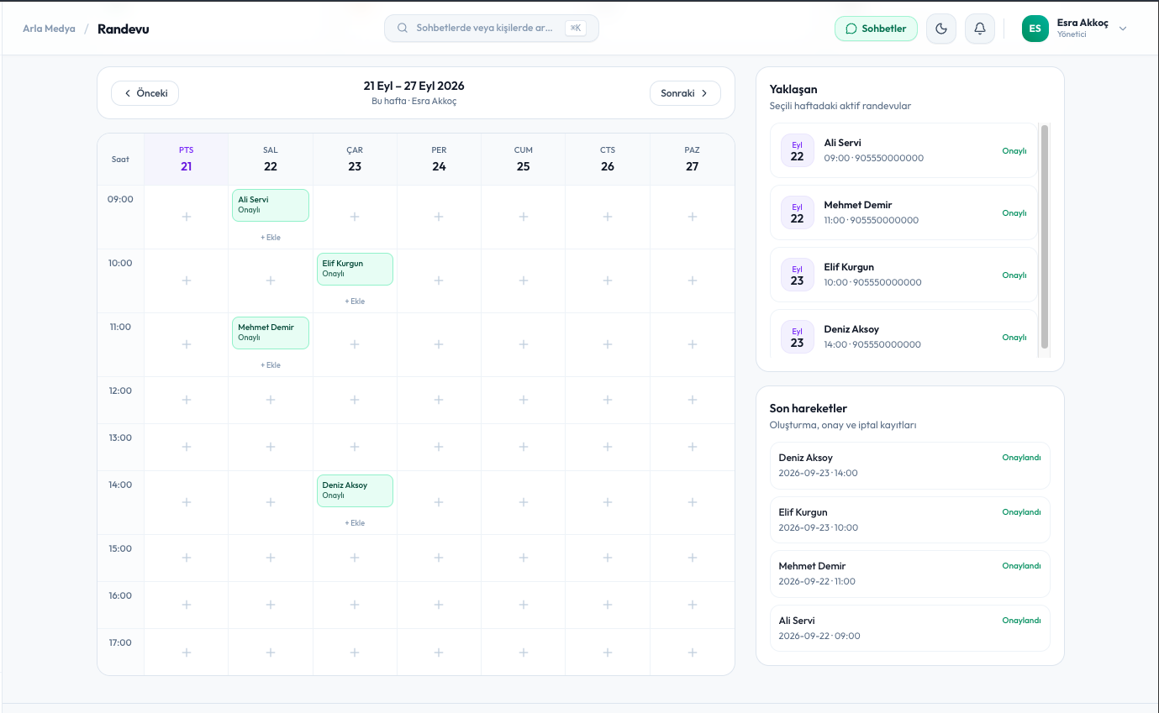Select ÇAR 23 day column header
The image size is (1159, 713).
click(x=355, y=160)
